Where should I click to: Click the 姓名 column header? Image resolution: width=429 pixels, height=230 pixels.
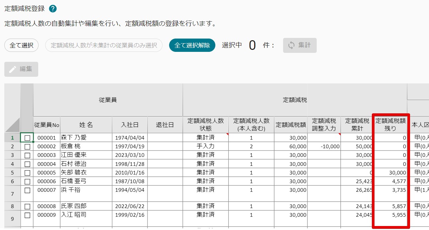coord(86,125)
